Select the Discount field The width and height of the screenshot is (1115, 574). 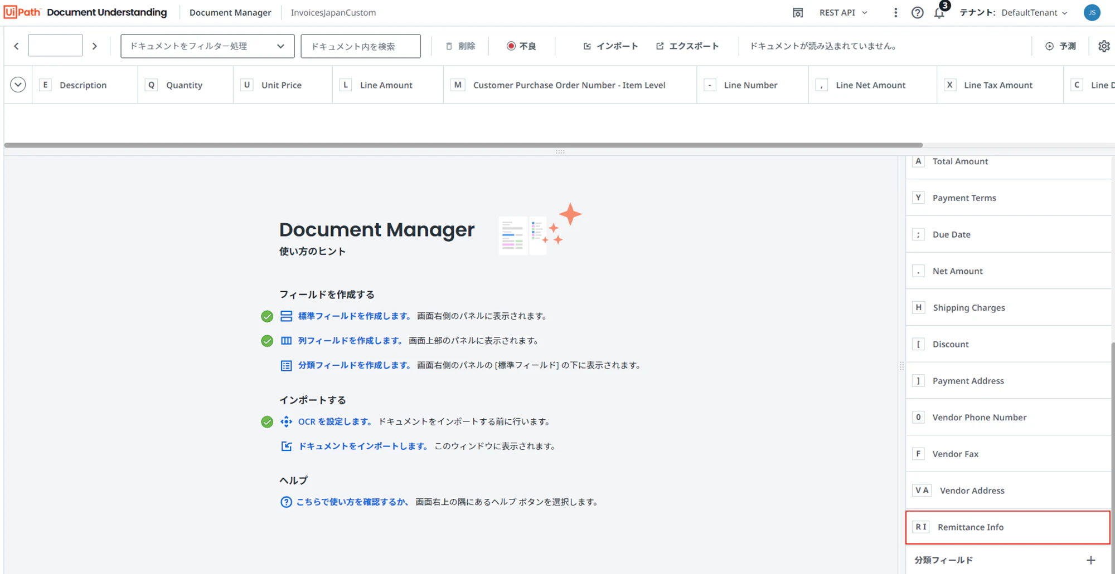(x=1008, y=344)
